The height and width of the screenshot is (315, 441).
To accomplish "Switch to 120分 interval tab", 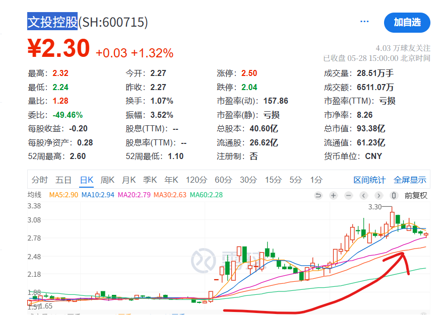I will 197,180.
